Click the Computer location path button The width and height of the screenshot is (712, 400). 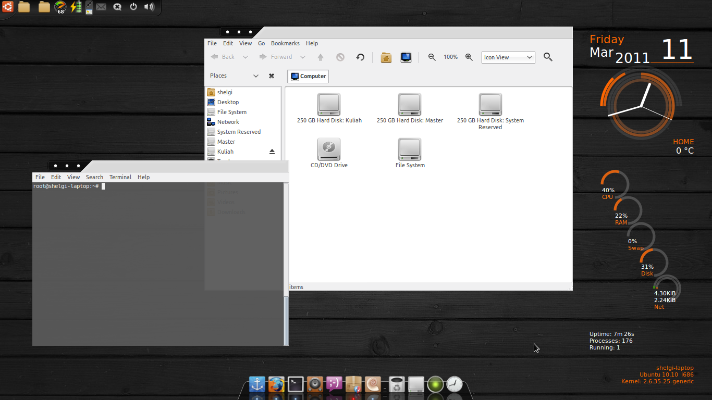(308, 77)
